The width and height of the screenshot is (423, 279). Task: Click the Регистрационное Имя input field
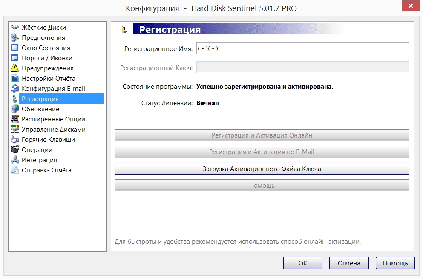303,48
